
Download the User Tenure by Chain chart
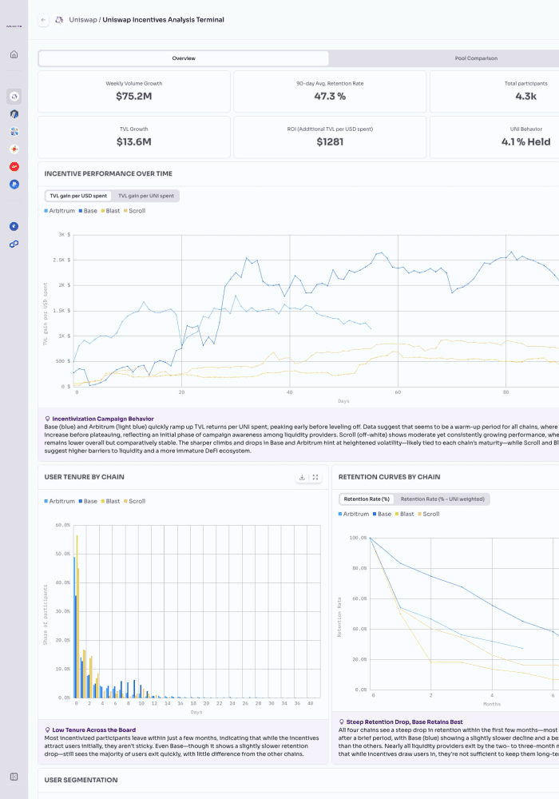click(302, 478)
